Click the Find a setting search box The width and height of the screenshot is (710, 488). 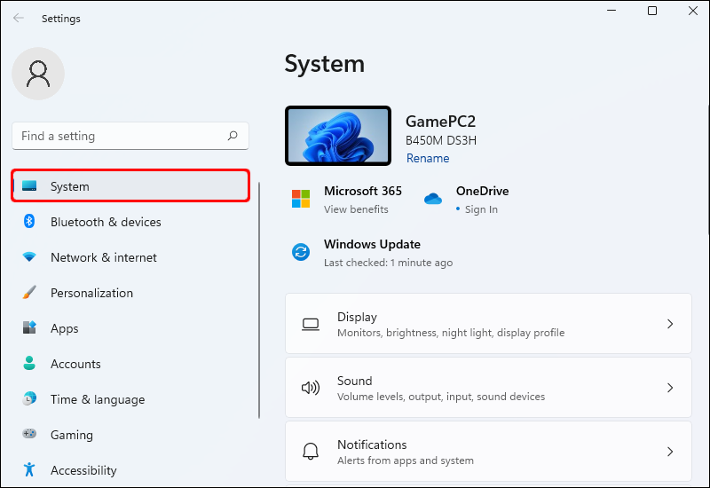tap(120, 136)
